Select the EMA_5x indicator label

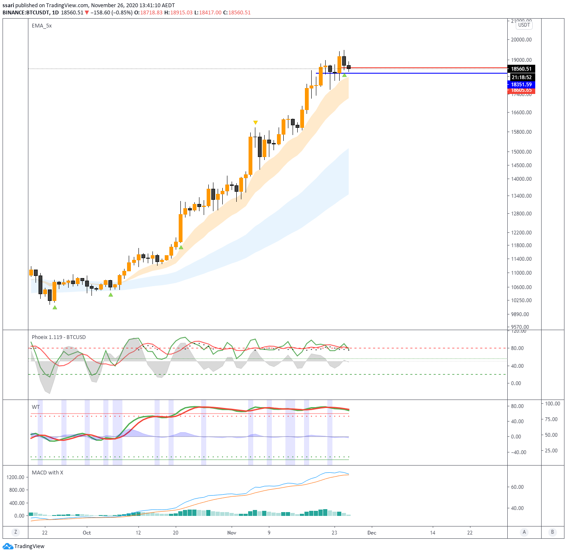pyautogui.click(x=41, y=26)
